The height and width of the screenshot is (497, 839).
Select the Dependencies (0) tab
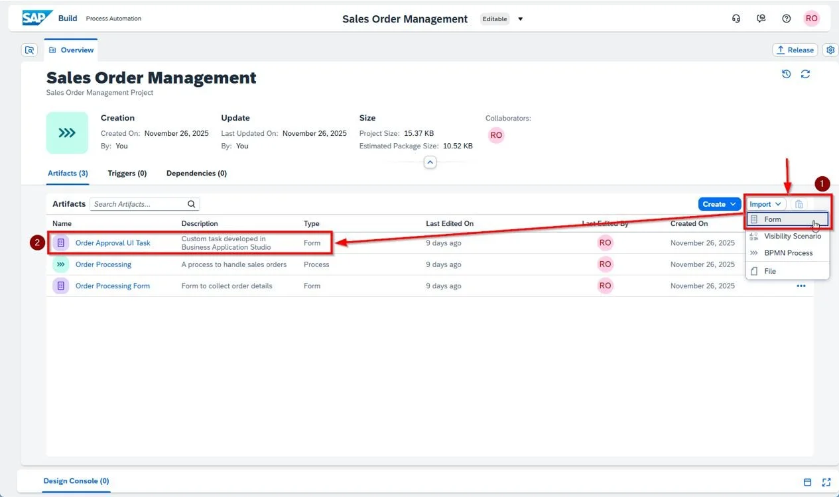(x=196, y=173)
